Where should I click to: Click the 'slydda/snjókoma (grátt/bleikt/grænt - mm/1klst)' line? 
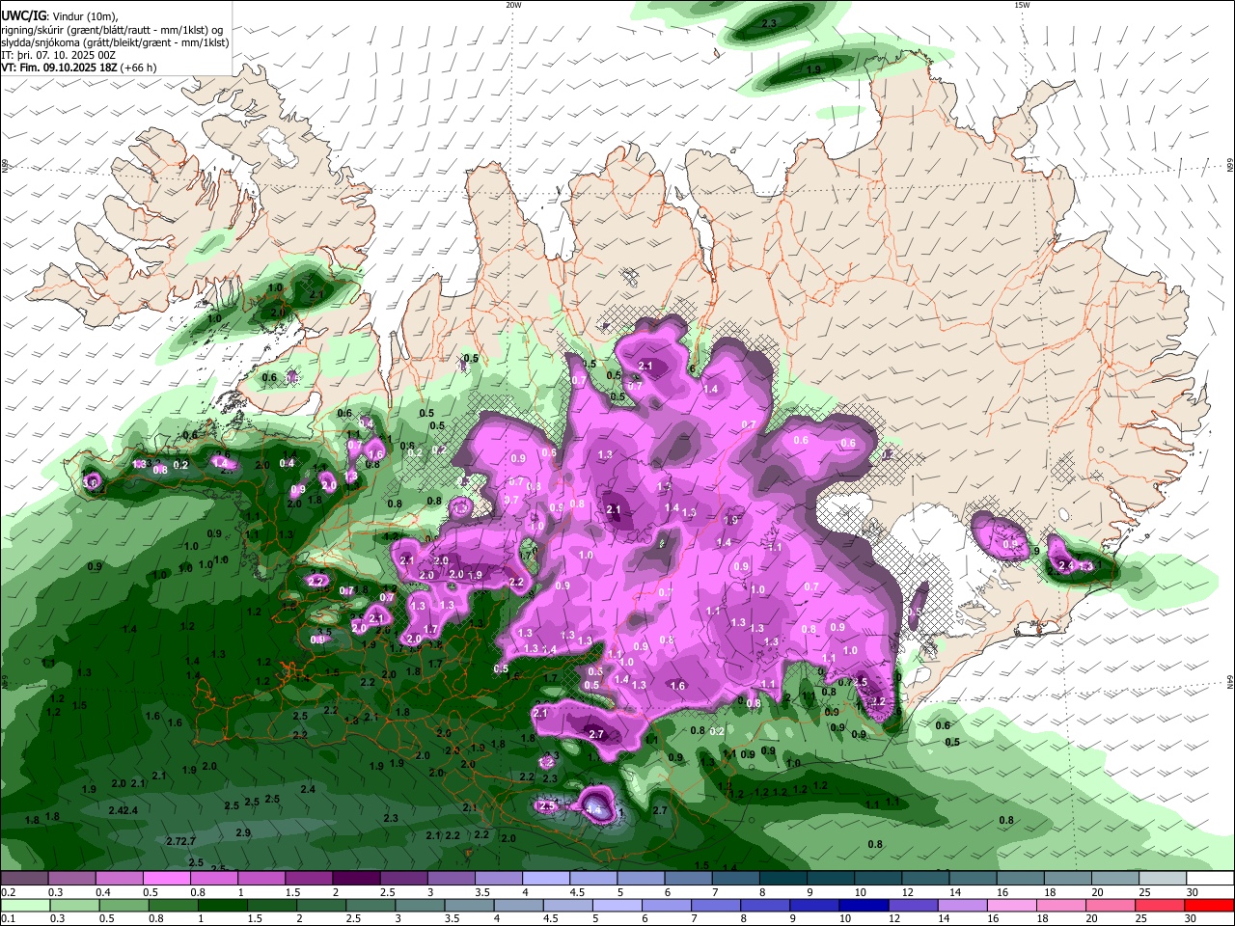coord(115,42)
